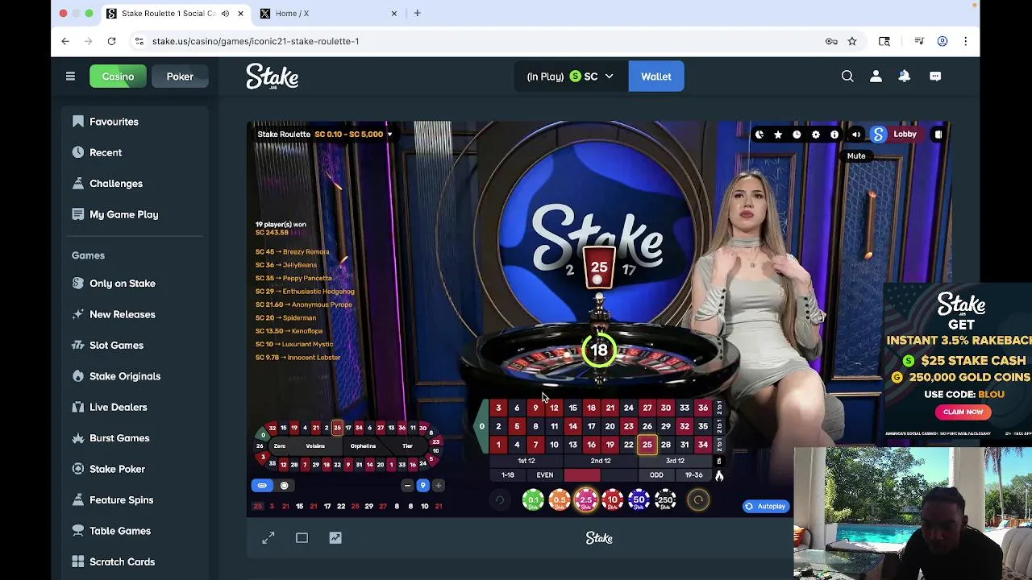Bet on EVEN

pyautogui.click(x=545, y=475)
